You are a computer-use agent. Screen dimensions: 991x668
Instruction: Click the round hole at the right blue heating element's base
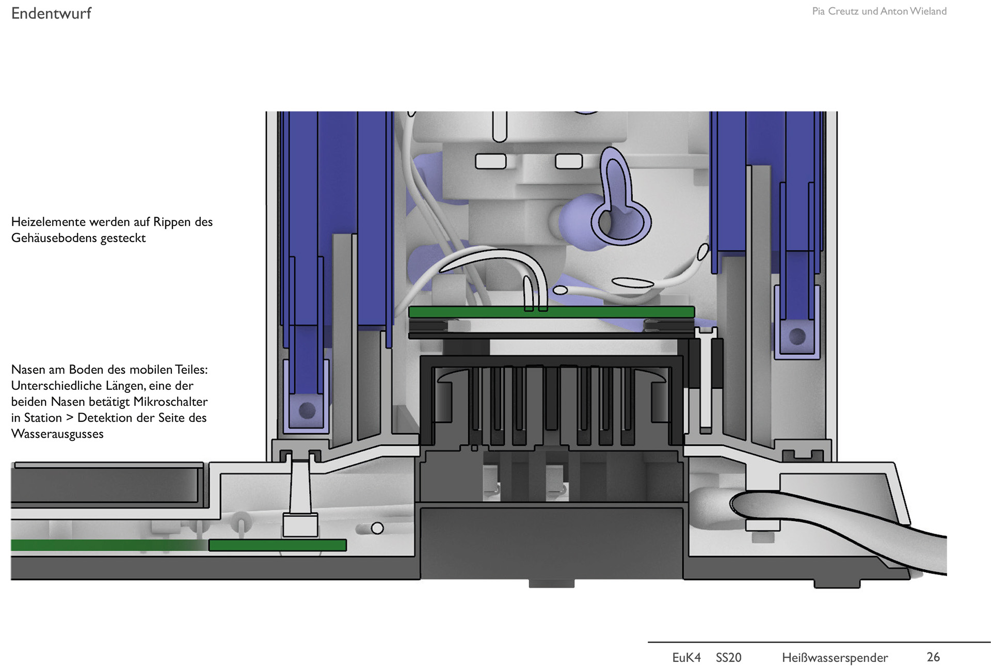coord(797,337)
